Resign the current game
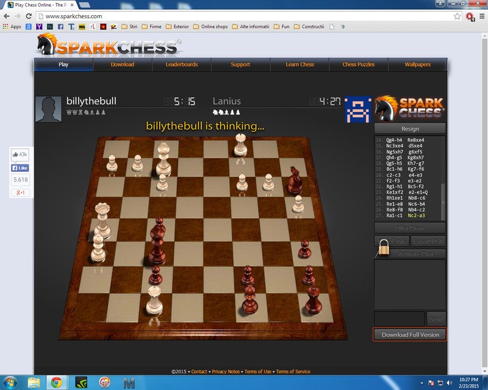This screenshot has width=488, height=390. coord(410,129)
